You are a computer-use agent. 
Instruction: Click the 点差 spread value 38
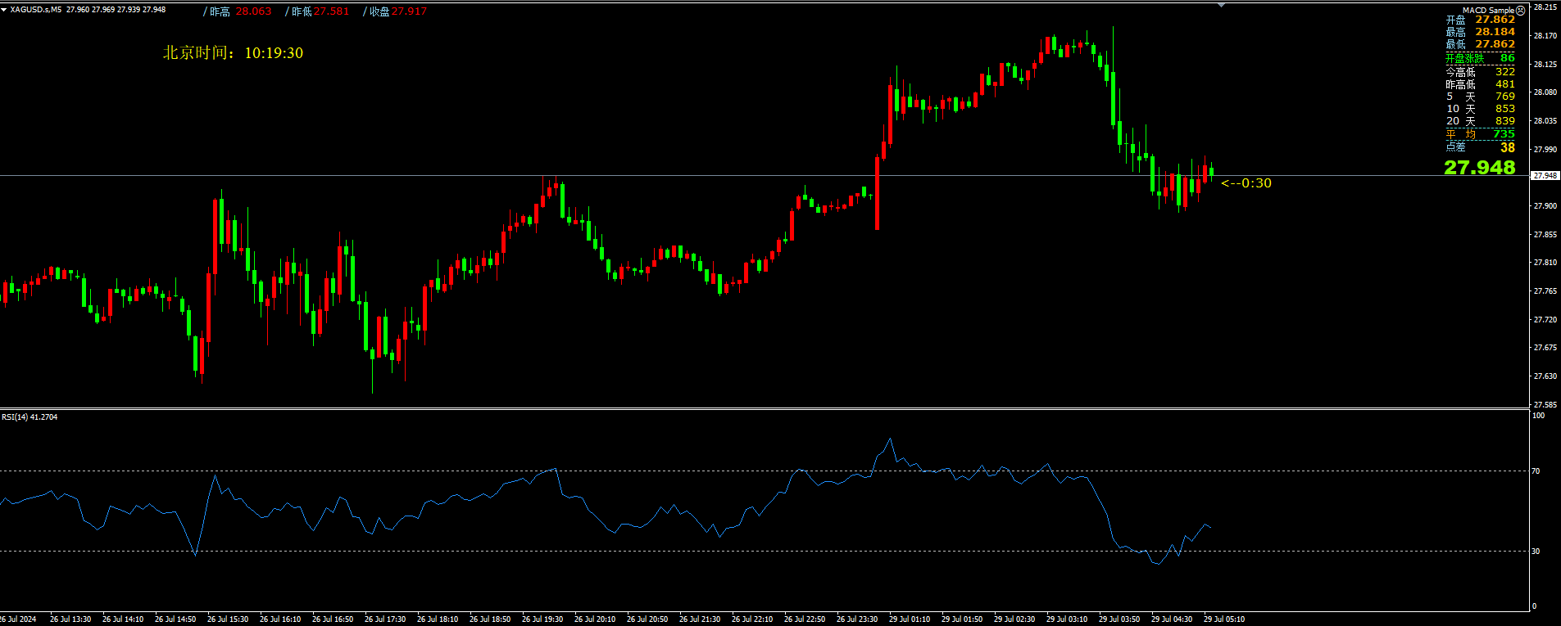[x=1507, y=148]
